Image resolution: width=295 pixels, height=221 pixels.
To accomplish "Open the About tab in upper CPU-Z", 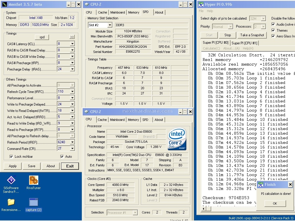I will coord(159,12).
